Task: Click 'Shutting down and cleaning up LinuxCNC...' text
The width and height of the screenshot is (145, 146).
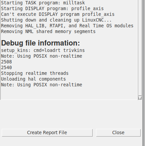Action: pyautogui.click(x=56, y=20)
